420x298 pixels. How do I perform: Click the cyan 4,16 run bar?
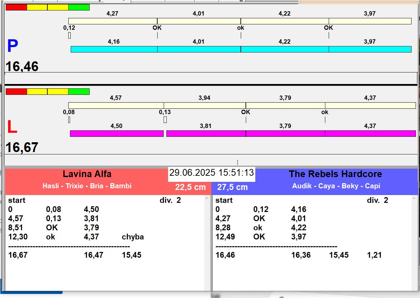pyautogui.click(x=114, y=49)
